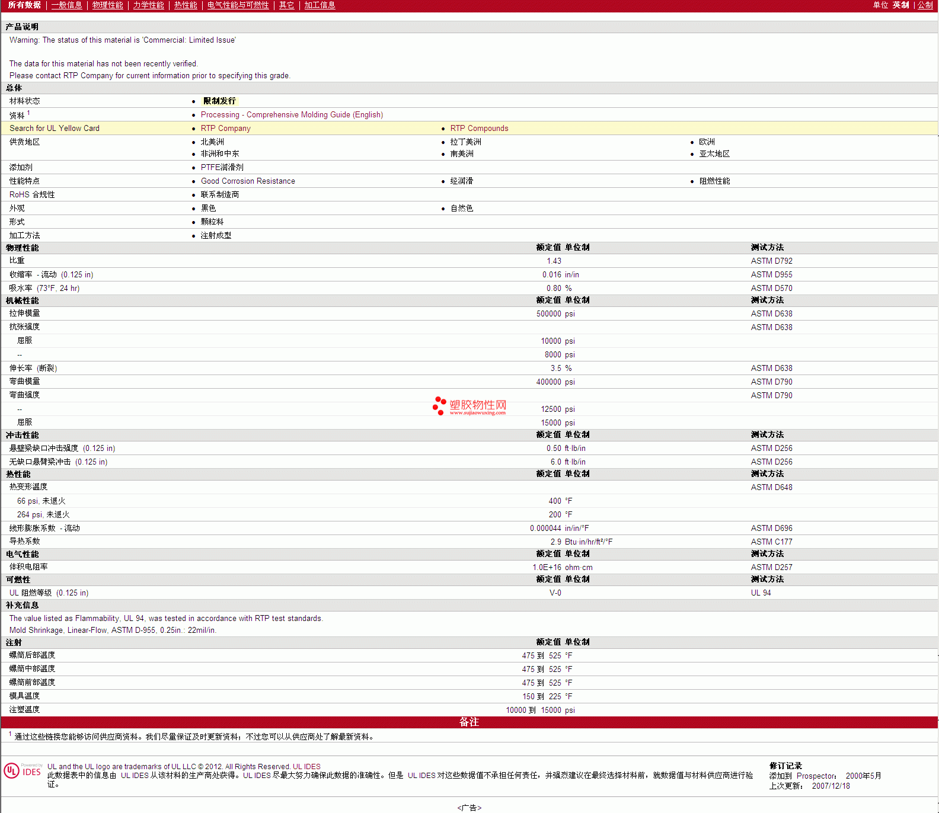Go to the 热性能 tab
Image resolution: width=939 pixels, height=813 pixels.
[186, 5]
